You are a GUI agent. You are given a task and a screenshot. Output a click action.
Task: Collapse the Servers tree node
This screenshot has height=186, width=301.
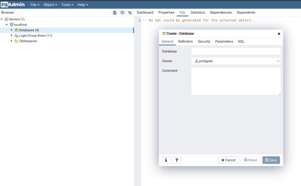2,19
